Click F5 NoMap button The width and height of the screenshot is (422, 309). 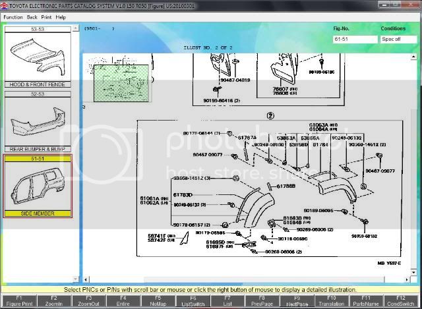coord(158,301)
